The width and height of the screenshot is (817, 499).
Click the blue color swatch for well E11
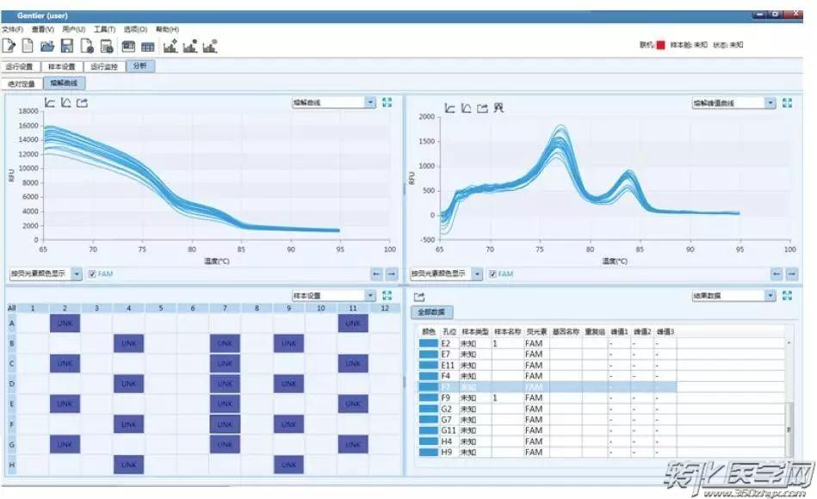tap(428, 365)
